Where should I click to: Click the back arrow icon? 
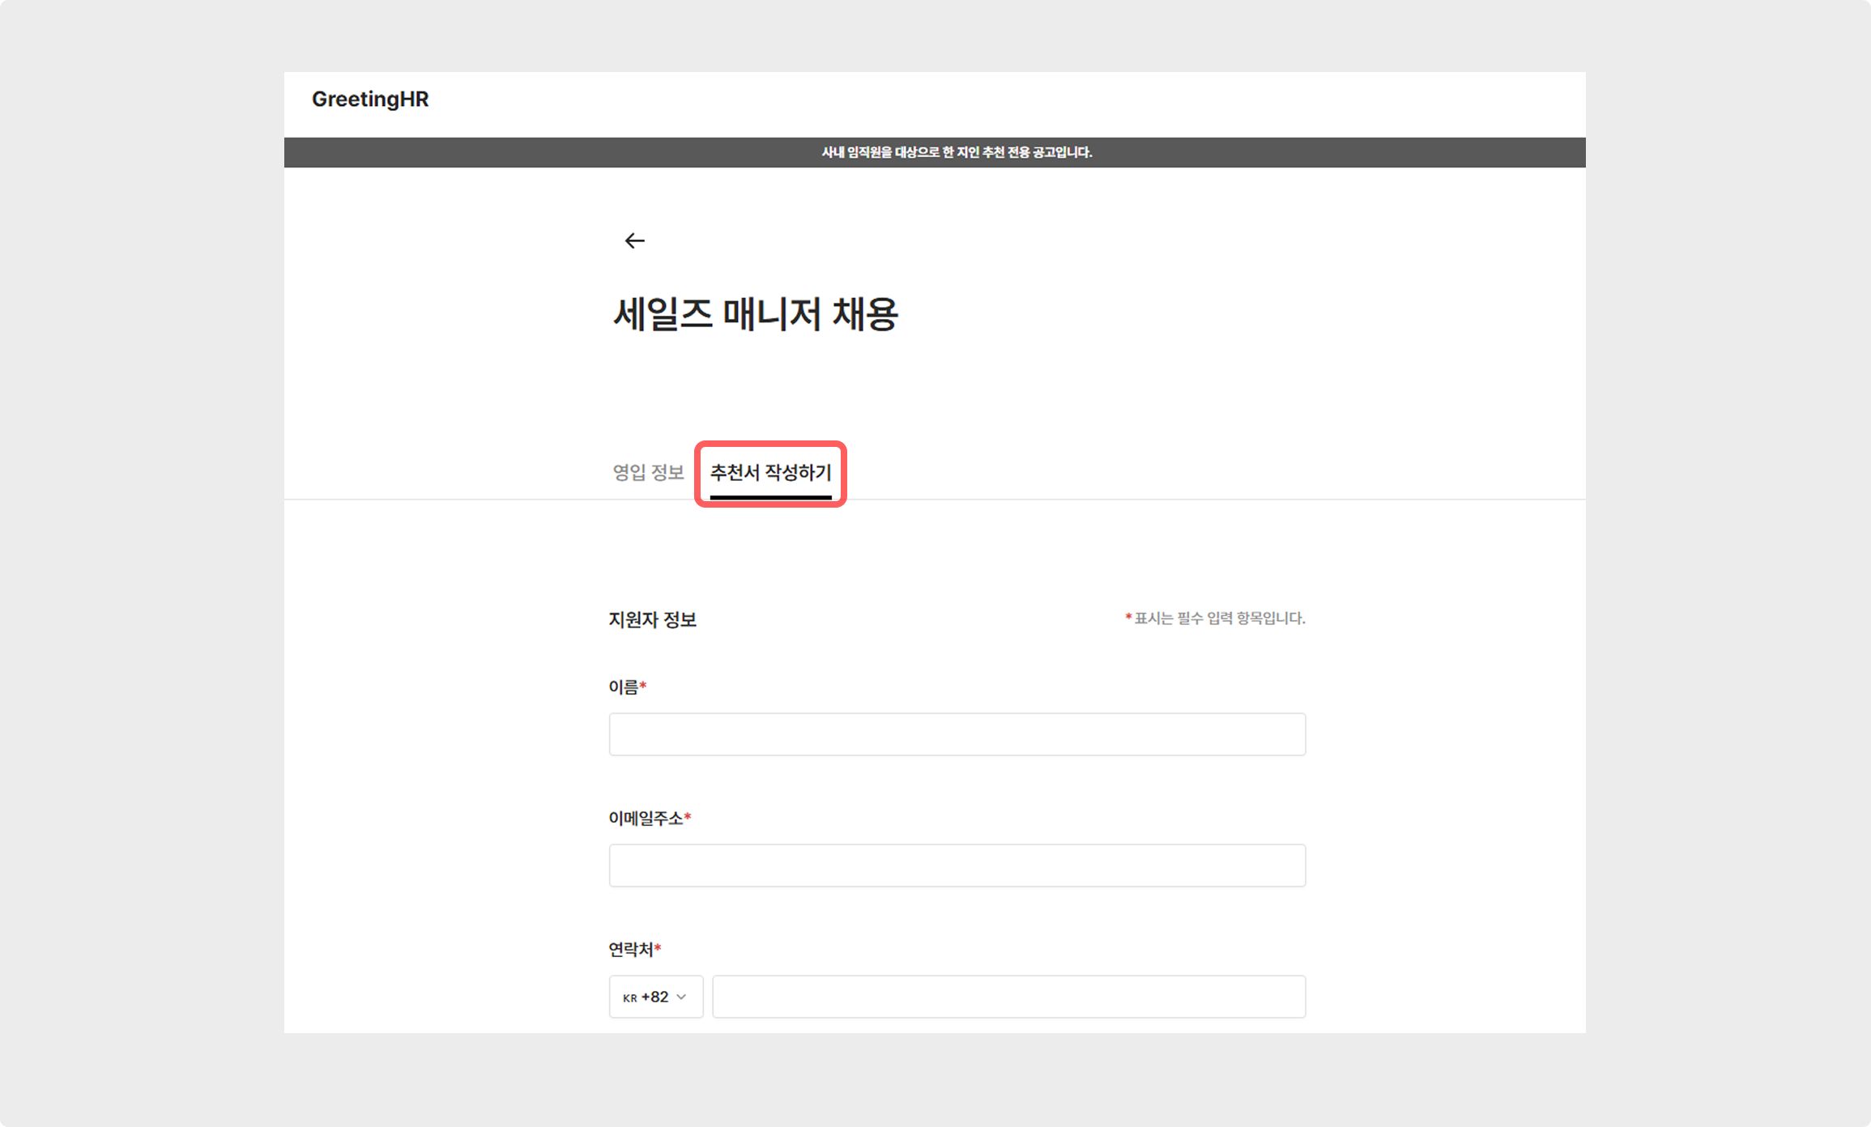click(634, 240)
